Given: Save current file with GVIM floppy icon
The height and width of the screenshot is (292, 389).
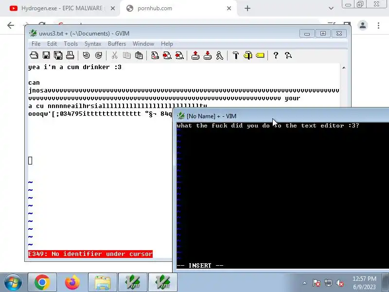Looking at the screenshot, I should click(x=46, y=55).
